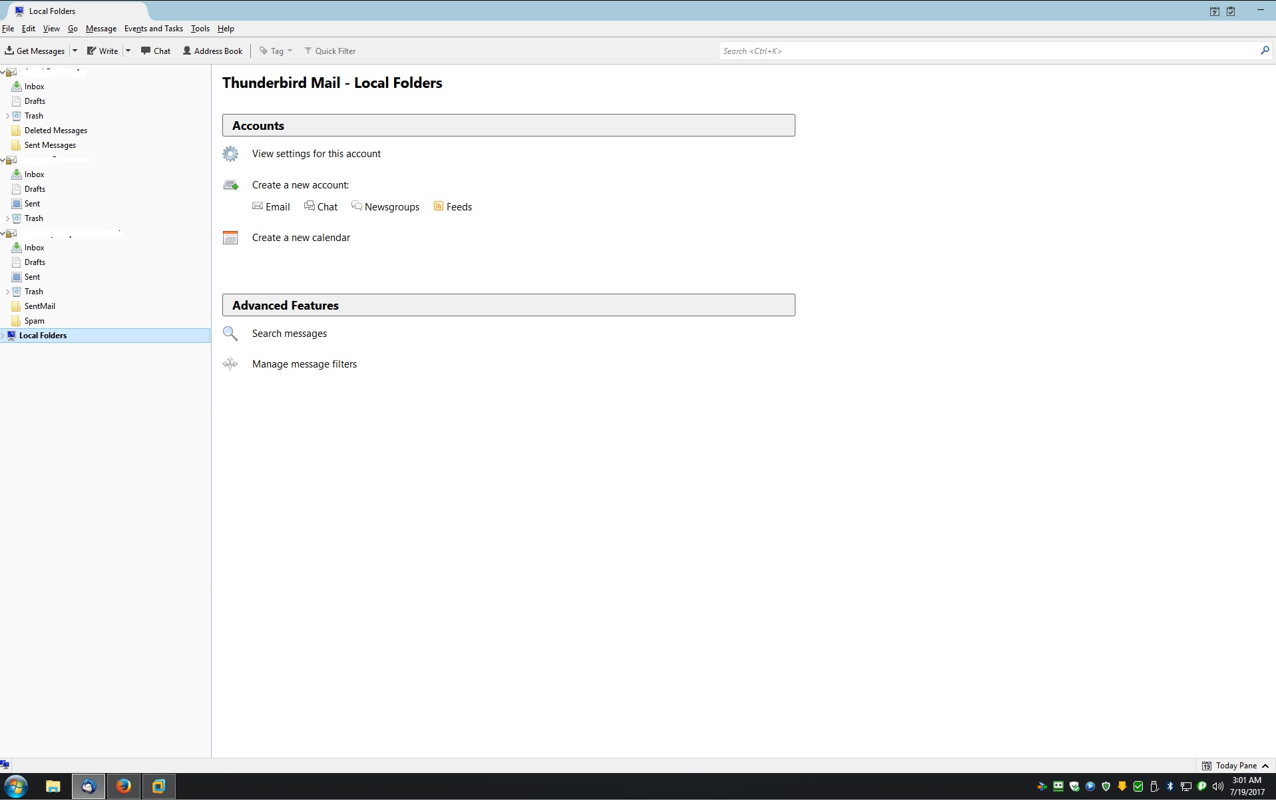Toggle the Quick Filter bar
The image size is (1276, 801).
(x=330, y=51)
